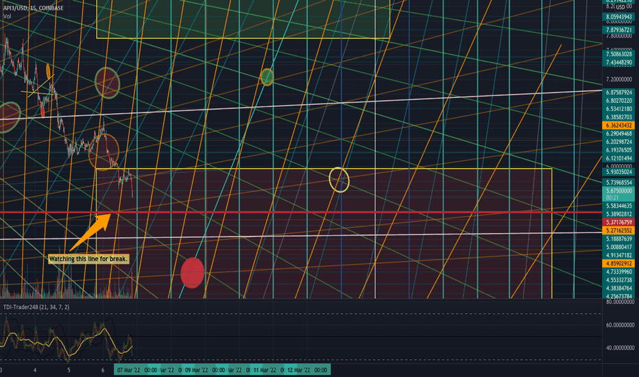Screen dimensions: 639x377
Task: Select the small green filled circle drawing
Action: click(267, 77)
